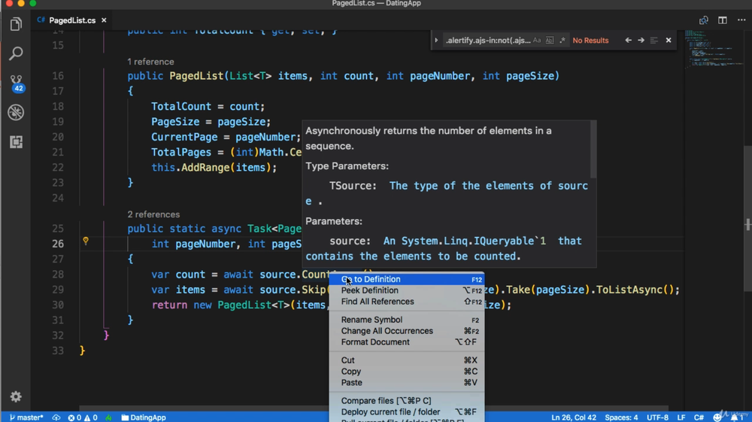The width and height of the screenshot is (752, 422).
Task: Expand the replace field in find widget
Action: coord(437,41)
